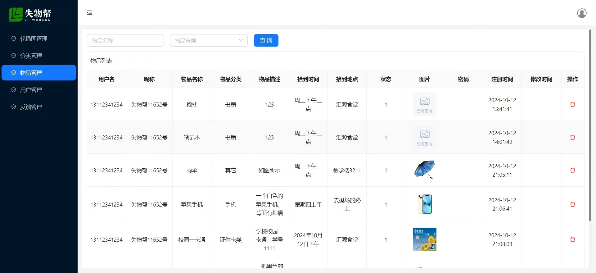
Task: Open the user avatar profile icon
Action: (x=581, y=13)
